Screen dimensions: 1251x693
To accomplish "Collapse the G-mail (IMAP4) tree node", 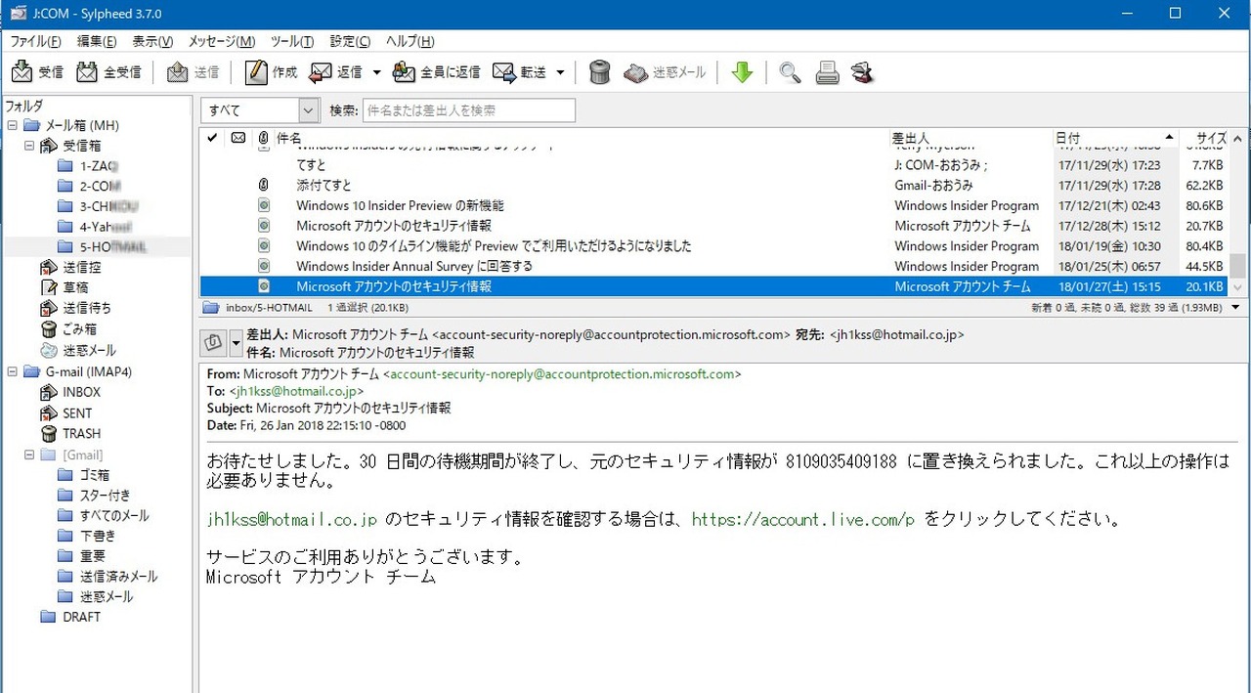I will pos(12,371).
